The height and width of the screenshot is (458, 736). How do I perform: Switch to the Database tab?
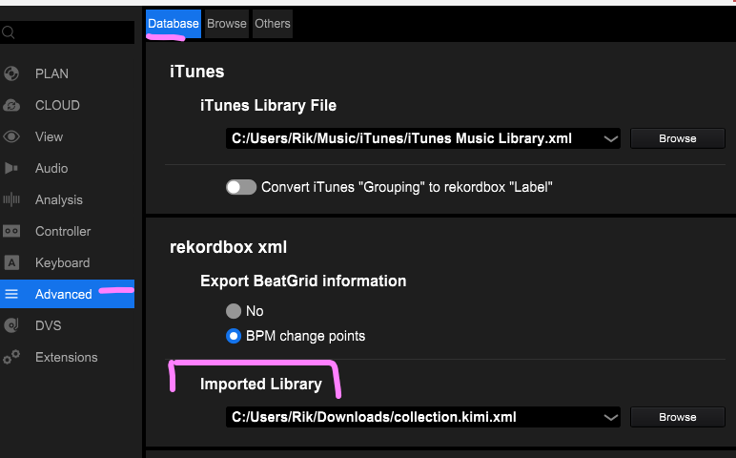pyautogui.click(x=174, y=24)
